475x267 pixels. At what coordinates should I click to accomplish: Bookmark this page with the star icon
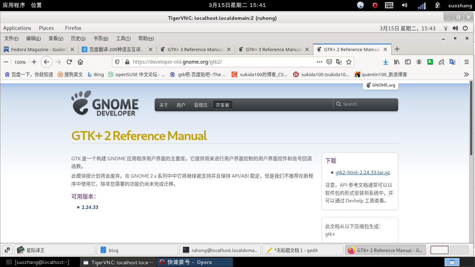click(349, 62)
